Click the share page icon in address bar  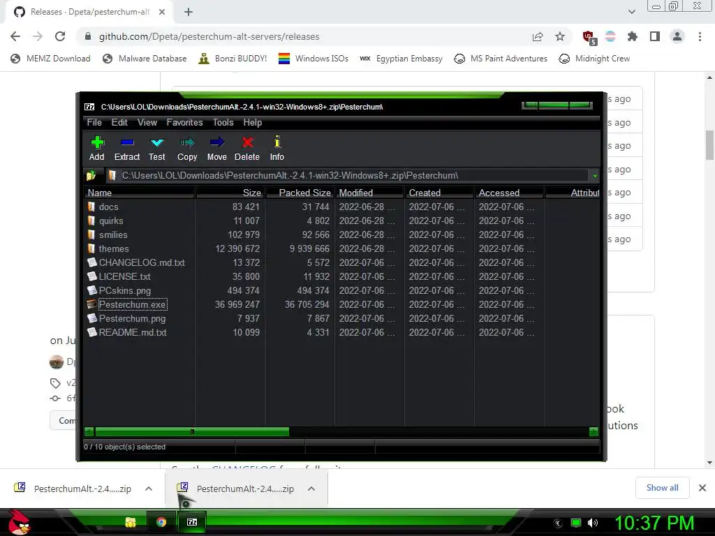(538, 36)
